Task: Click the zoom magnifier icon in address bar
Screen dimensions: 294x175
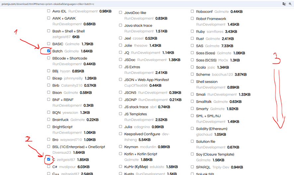Action: [x=290, y=4]
